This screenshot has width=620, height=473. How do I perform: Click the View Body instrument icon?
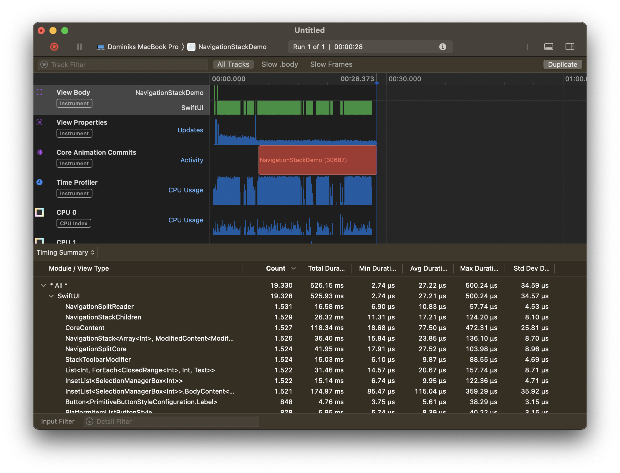point(39,92)
